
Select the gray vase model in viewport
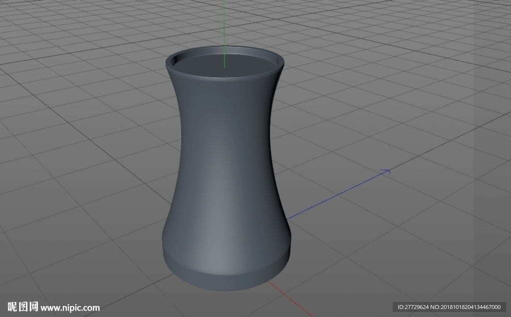click(226, 169)
